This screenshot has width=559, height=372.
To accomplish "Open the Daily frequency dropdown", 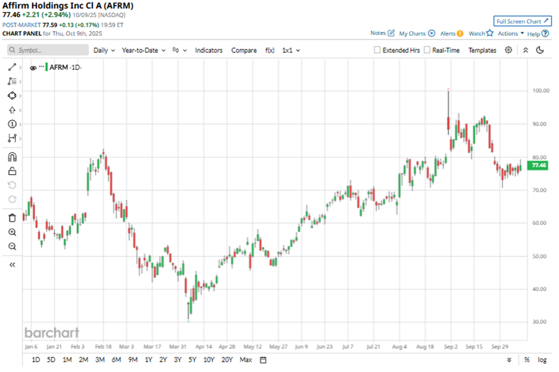I will click(104, 51).
